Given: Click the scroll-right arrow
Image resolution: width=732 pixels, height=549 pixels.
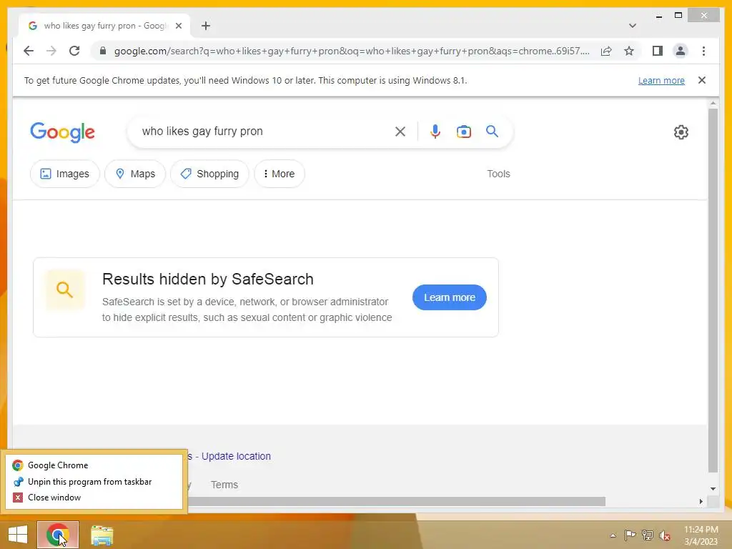Looking at the screenshot, I should [701, 501].
